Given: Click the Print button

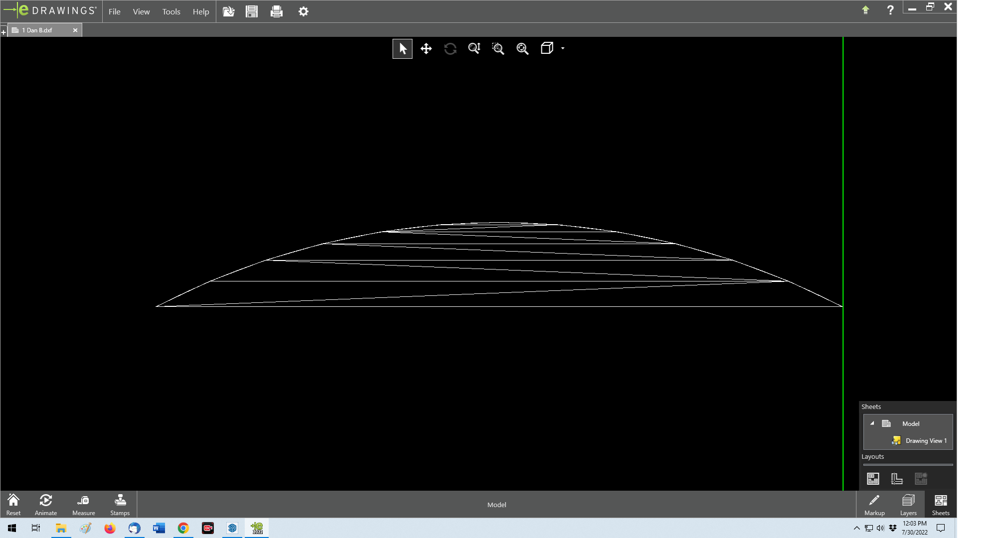Looking at the screenshot, I should tap(276, 11).
